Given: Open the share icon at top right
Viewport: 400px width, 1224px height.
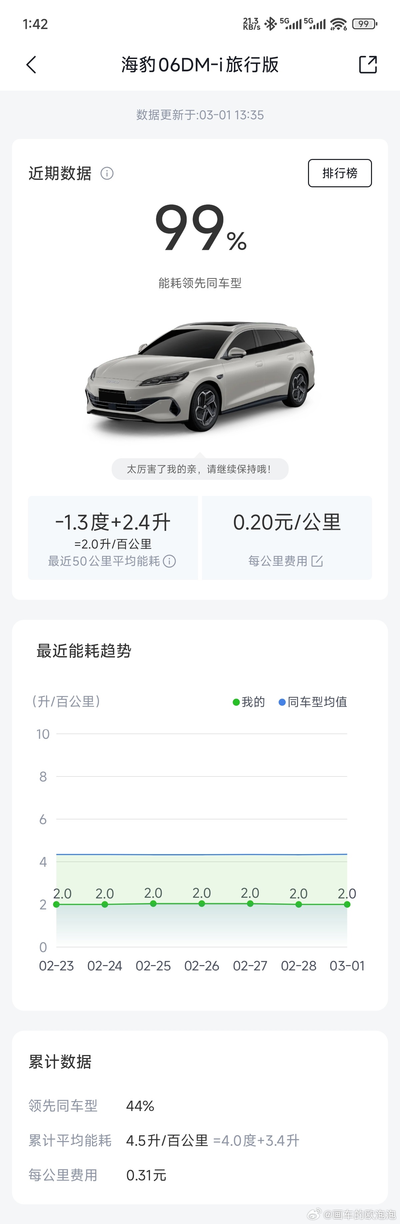Looking at the screenshot, I should [368, 65].
